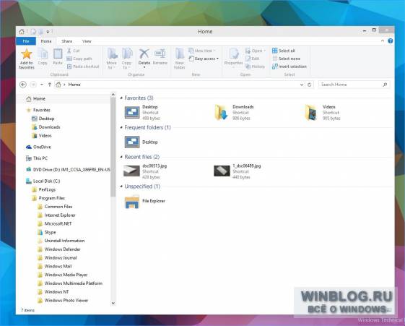Select the Videos shortcut in Favorites
Viewport: 405px width, 326px height.
pyautogui.click(x=323, y=113)
